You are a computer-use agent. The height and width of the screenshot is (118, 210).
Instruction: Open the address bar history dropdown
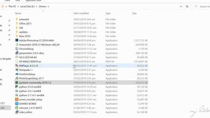coord(181,7)
